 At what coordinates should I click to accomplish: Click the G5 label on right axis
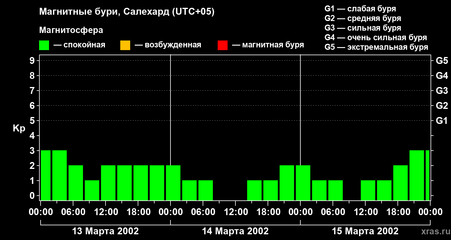(442, 61)
